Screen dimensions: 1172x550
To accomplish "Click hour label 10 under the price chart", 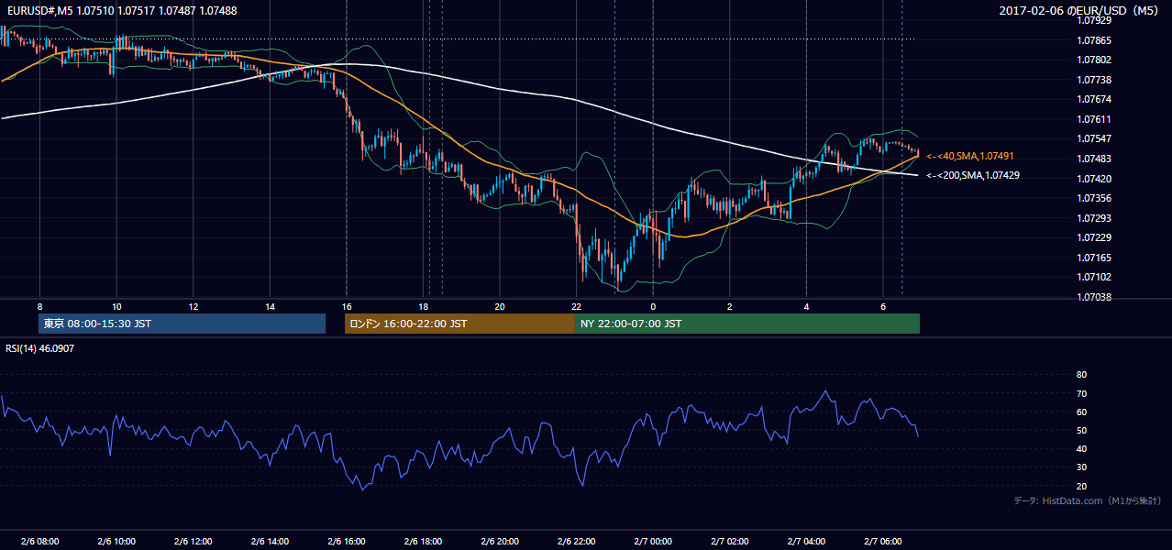I will point(116,306).
